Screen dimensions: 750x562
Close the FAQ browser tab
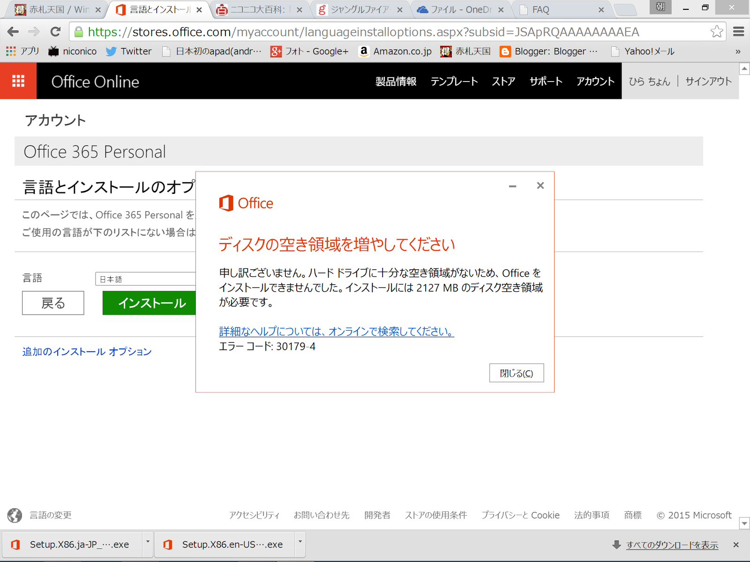click(x=601, y=10)
